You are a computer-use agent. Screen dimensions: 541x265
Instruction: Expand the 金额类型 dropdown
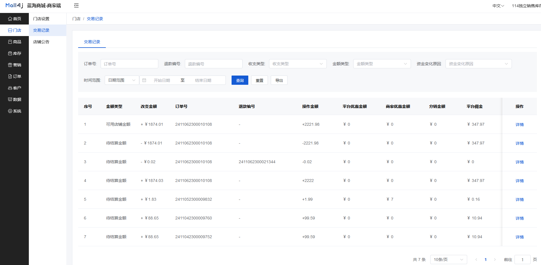[x=382, y=64]
